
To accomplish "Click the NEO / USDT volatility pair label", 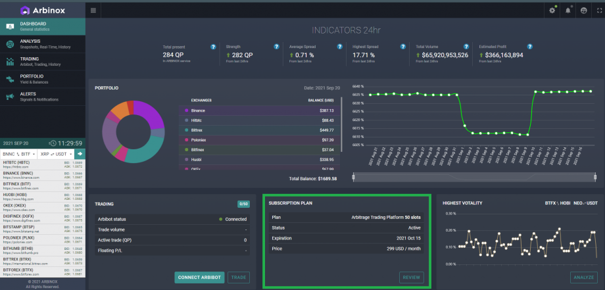I will pyautogui.click(x=587, y=203).
